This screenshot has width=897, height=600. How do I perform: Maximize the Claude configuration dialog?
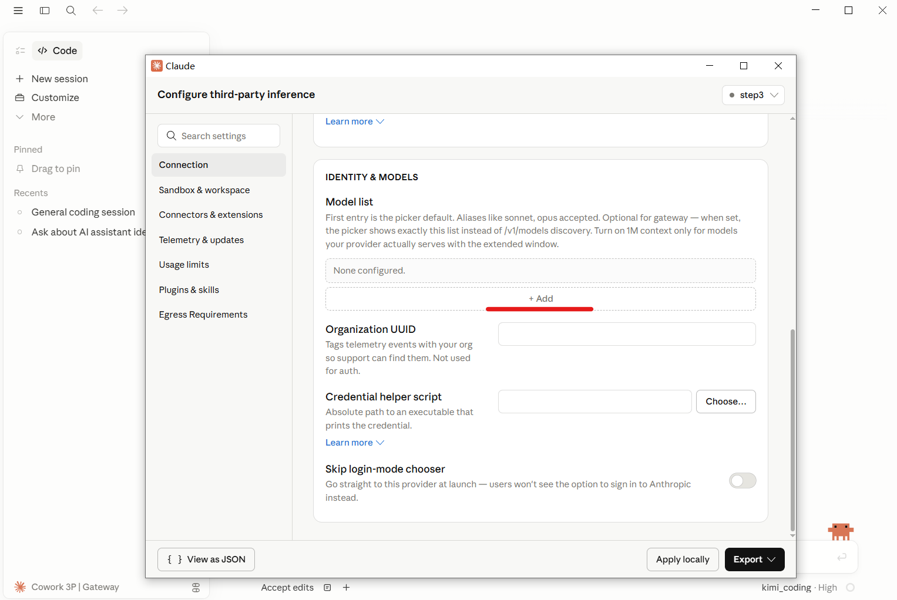[x=744, y=66]
